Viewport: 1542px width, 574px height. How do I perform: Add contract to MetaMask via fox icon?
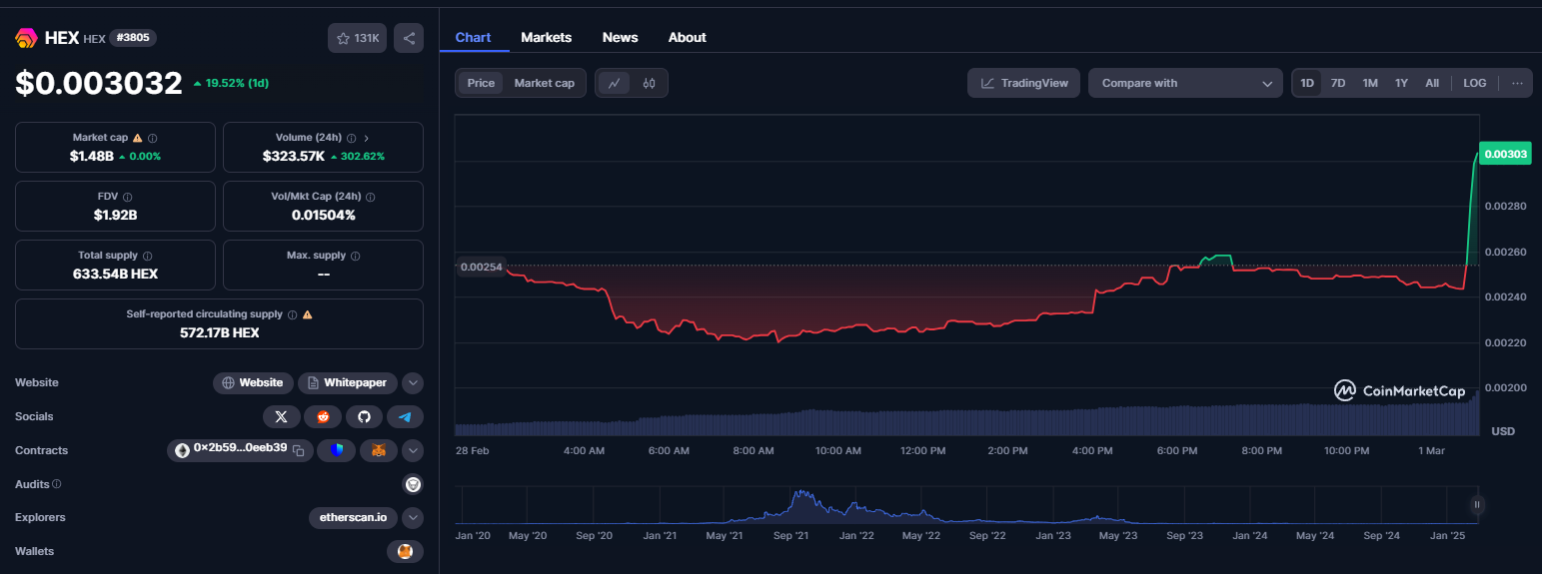point(379,451)
